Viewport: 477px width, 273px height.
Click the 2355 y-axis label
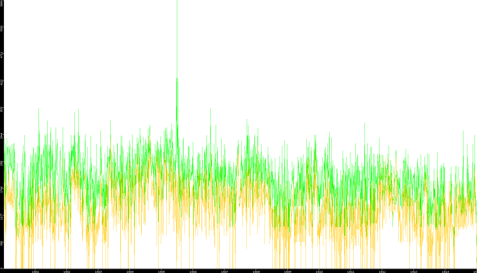pyautogui.click(x=2, y=163)
